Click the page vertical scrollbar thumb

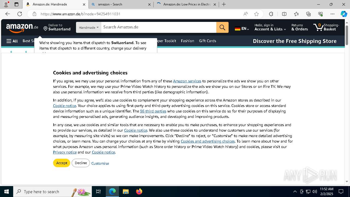pos(347,35)
